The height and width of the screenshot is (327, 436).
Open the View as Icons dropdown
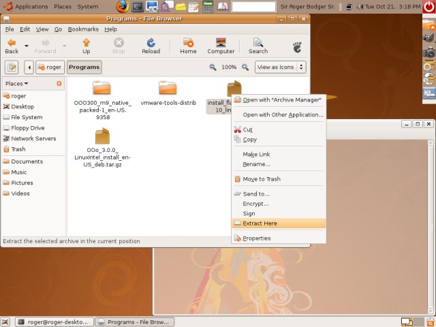pyautogui.click(x=280, y=67)
